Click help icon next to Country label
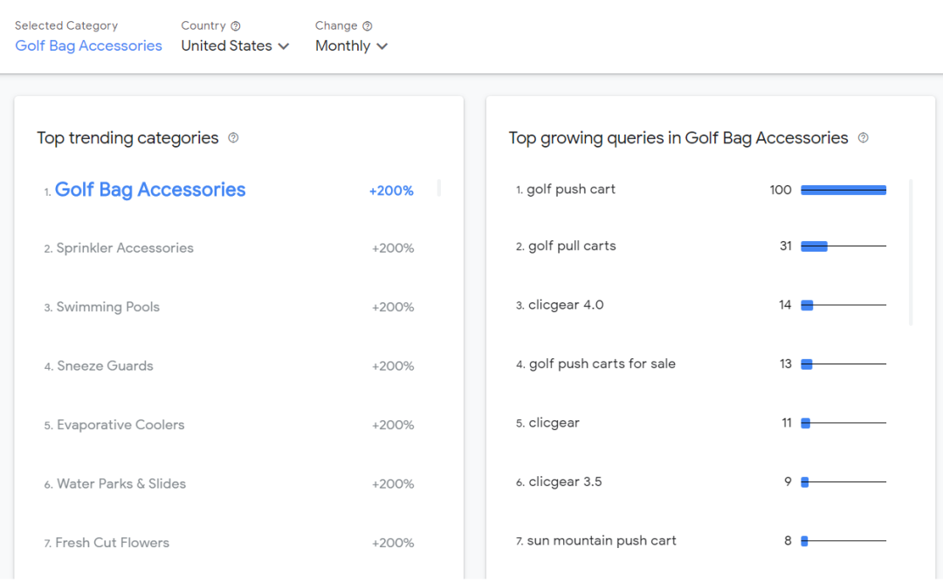The width and height of the screenshot is (943, 582). coord(236,26)
